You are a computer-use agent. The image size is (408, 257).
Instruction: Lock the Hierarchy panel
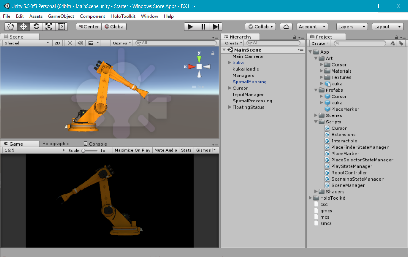tap(295, 37)
